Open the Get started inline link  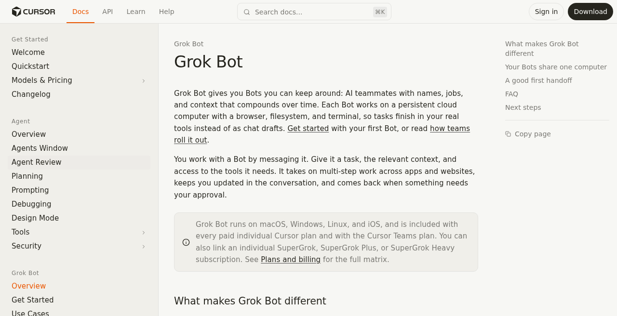308,129
